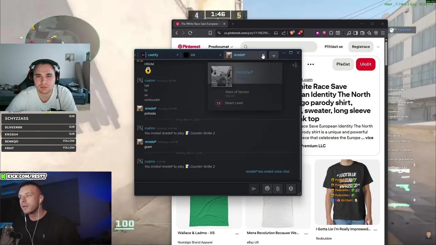Start voice chat with microphone icon
This screenshot has width=436, height=245.
pyautogui.click(x=291, y=189)
